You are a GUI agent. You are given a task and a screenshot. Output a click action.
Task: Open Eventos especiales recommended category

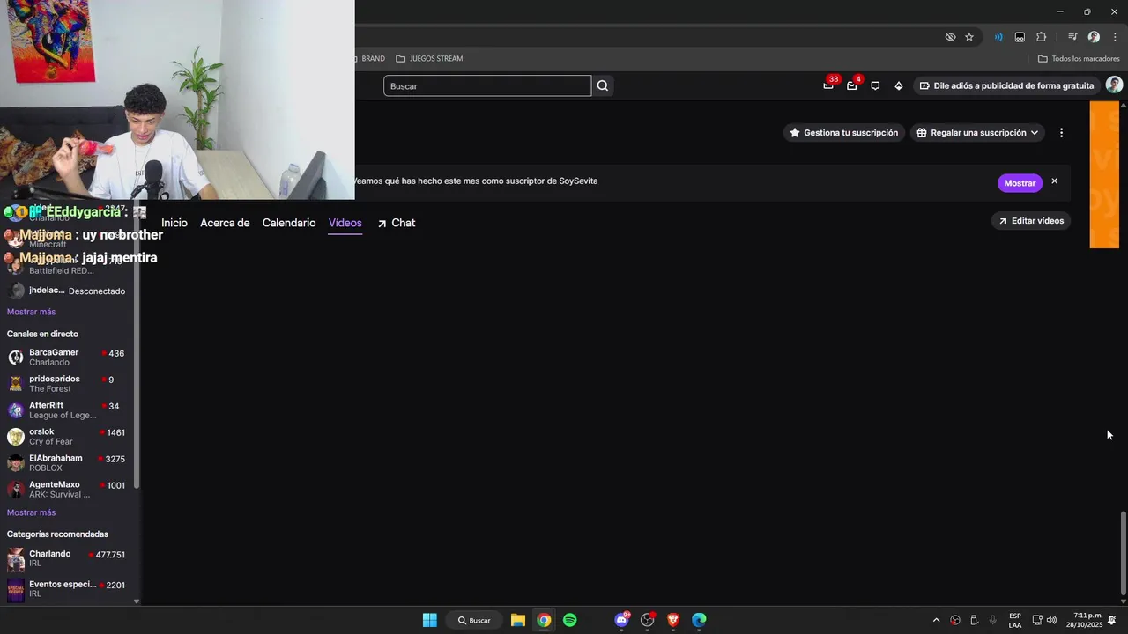click(67, 588)
